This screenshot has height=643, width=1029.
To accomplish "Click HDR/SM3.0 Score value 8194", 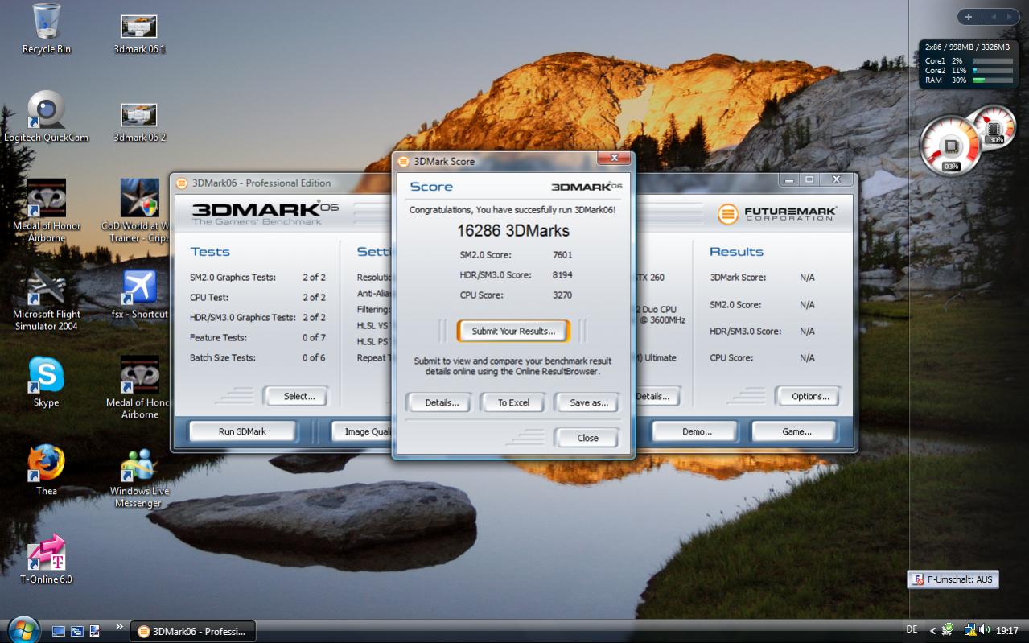I will coord(562,275).
